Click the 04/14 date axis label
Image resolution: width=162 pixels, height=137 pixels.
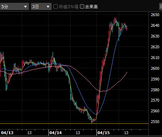coord(56,133)
